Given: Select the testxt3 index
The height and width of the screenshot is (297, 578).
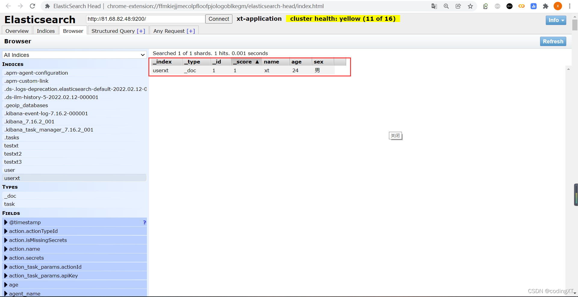Looking at the screenshot, I should click(x=74, y=162).
